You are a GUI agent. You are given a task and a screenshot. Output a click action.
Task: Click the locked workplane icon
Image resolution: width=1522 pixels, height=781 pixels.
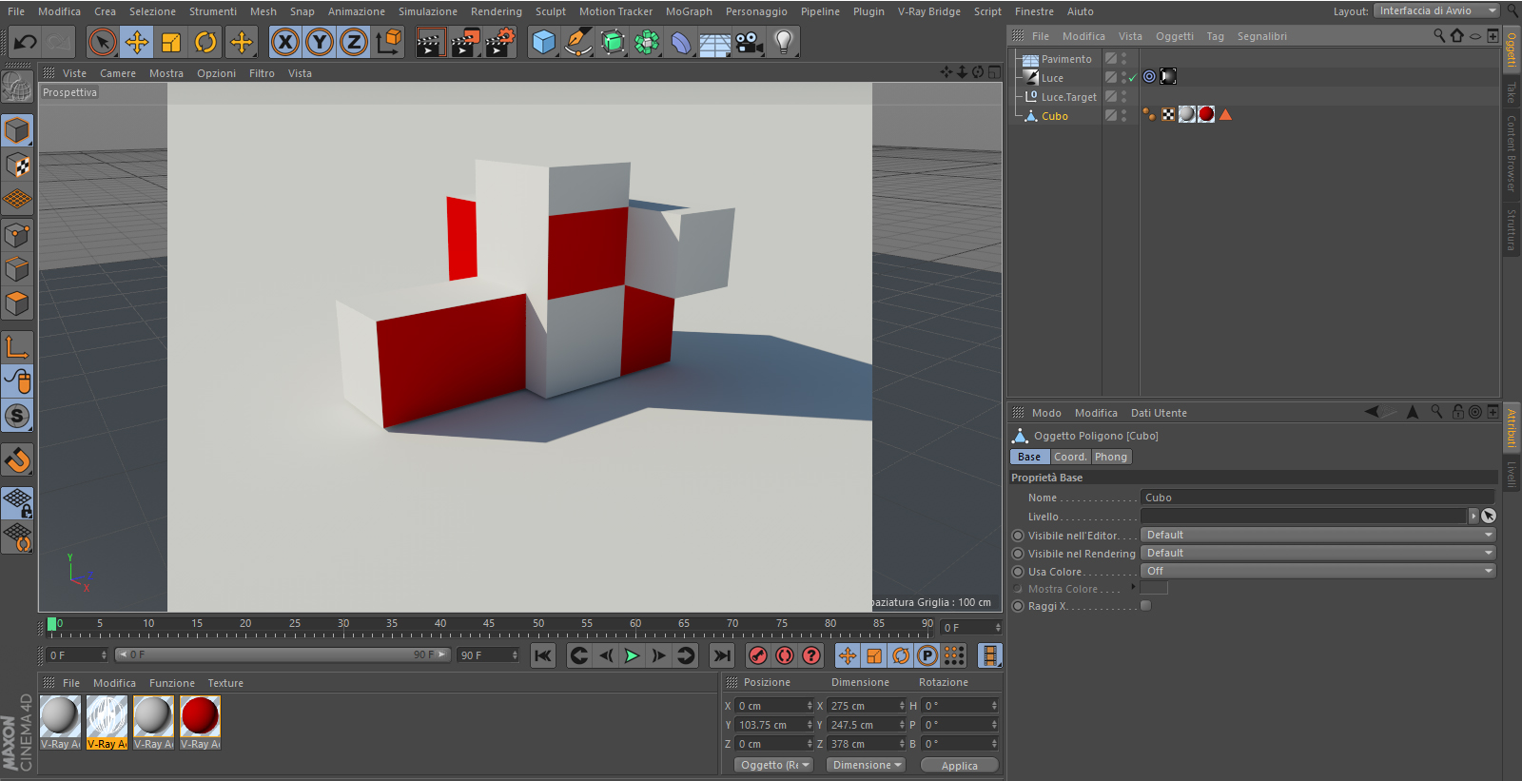[18, 502]
